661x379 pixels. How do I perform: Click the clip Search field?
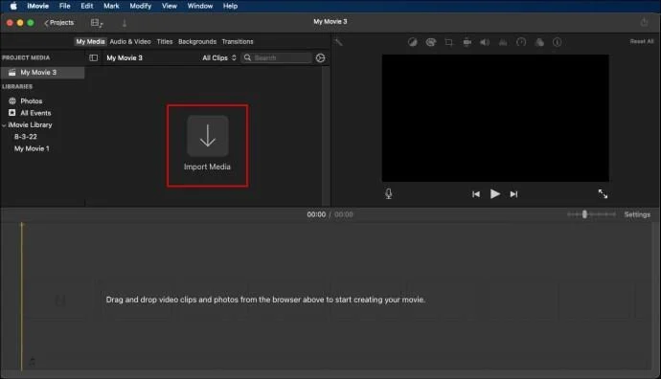pyautogui.click(x=277, y=57)
